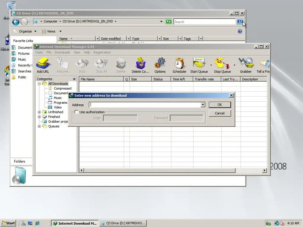Enable the Use authorization checkbox
Image resolution: width=303 pixels, height=227 pixels.
pos(77,112)
